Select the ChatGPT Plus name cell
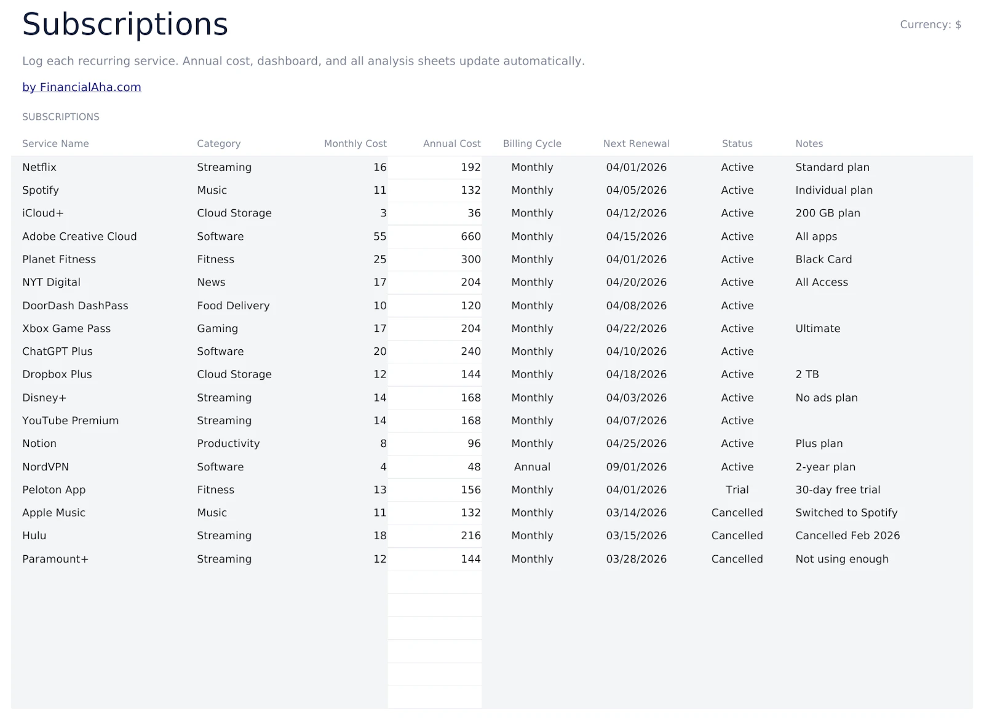 click(57, 351)
